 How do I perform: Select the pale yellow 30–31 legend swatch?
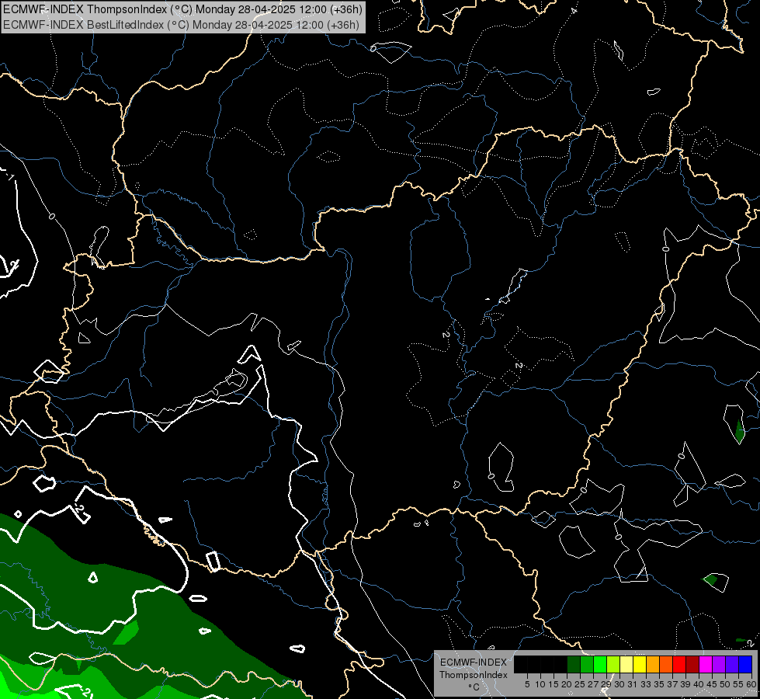tap(626, 664)
